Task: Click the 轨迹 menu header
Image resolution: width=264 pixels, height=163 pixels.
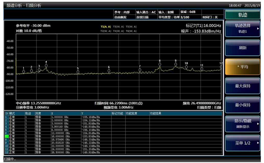Action: (243, 15)
